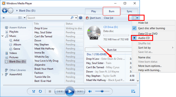The image size is (176, 97).
Task: Click into the Search input field
Action: click(x=49, y=18)
